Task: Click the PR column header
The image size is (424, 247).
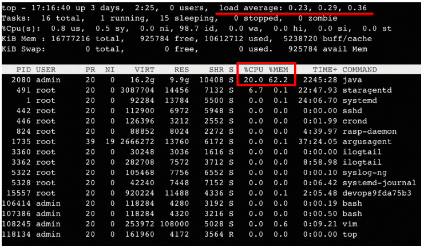Action: 90,70
